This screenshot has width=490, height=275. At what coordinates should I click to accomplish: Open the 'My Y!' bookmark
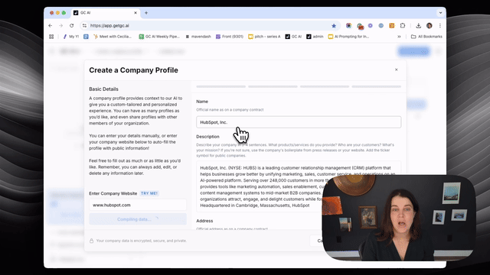tap(71, 37)
